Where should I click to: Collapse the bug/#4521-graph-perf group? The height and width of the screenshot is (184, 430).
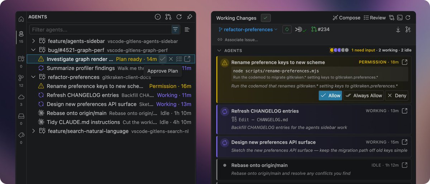click(33, 50)
